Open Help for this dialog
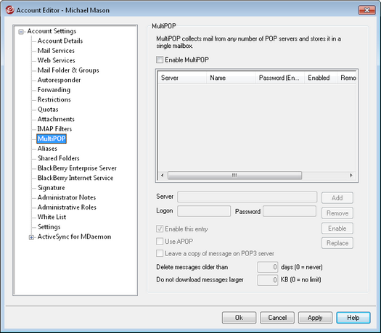381x333 pixels. [353, 318]
